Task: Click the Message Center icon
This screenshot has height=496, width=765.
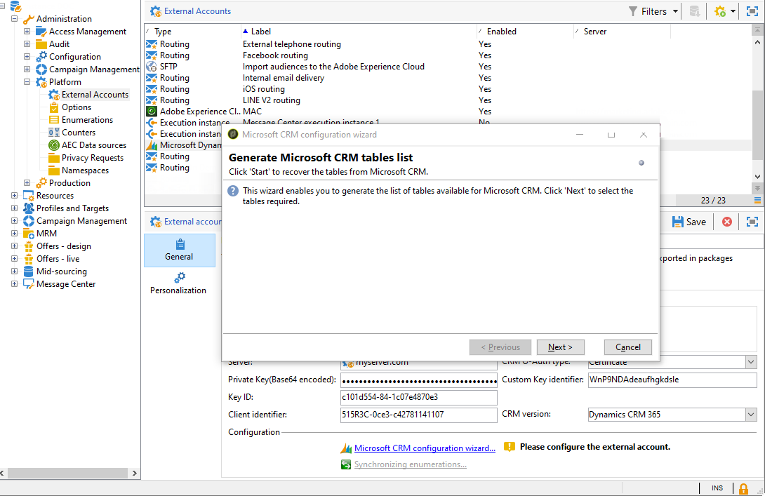Action: click(x=29, y=284)
